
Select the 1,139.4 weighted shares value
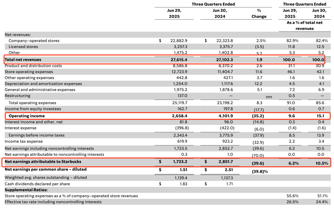181,178
